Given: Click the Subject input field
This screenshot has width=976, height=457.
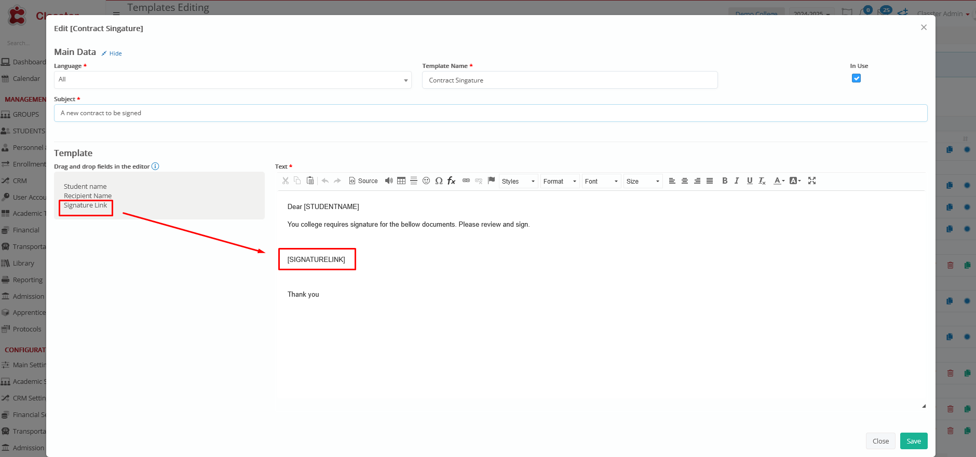Looking at the screenshot, I should click(490, 113).
